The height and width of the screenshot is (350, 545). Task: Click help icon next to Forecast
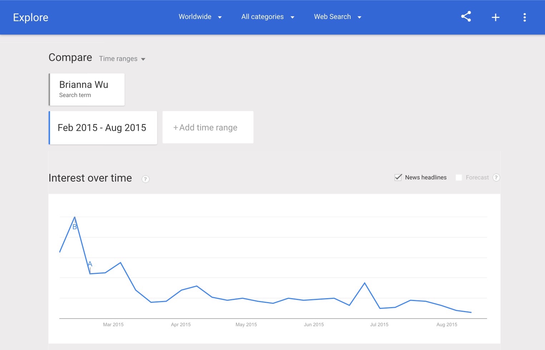tap(496, 177)
